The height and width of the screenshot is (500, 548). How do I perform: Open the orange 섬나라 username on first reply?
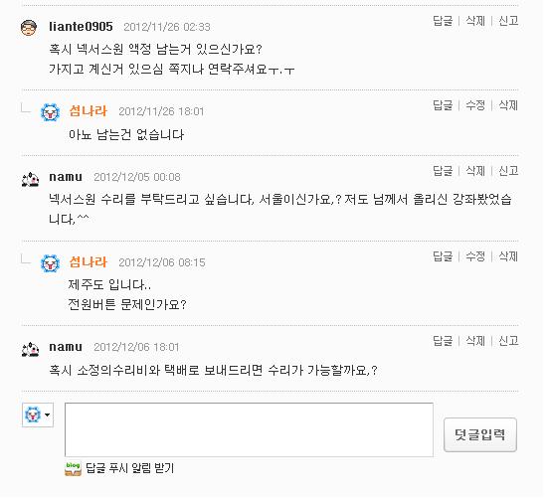89,110
